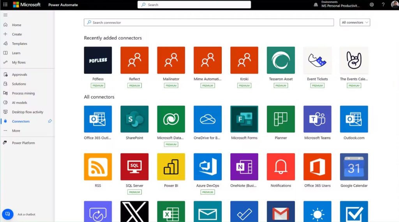Open the Power Platform link
This screenshot has height=222, width=399.
click(x=23, y=143)
